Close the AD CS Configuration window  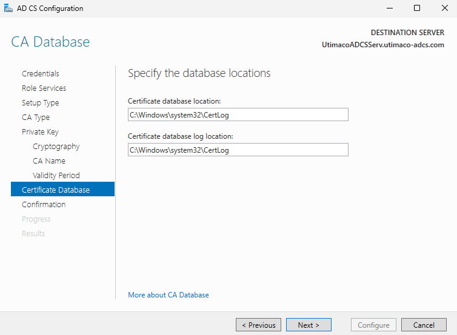tap(444, 8)
